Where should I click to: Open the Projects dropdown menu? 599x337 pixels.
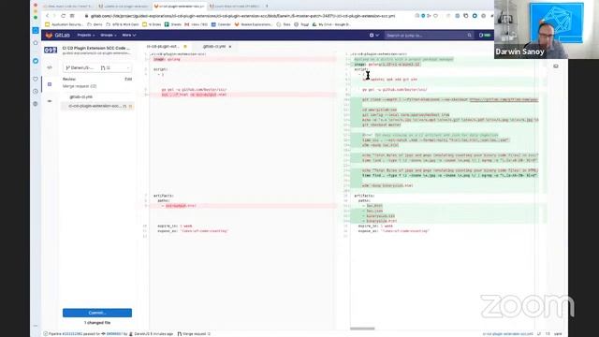pyautogui.click(x=85, y=36)
